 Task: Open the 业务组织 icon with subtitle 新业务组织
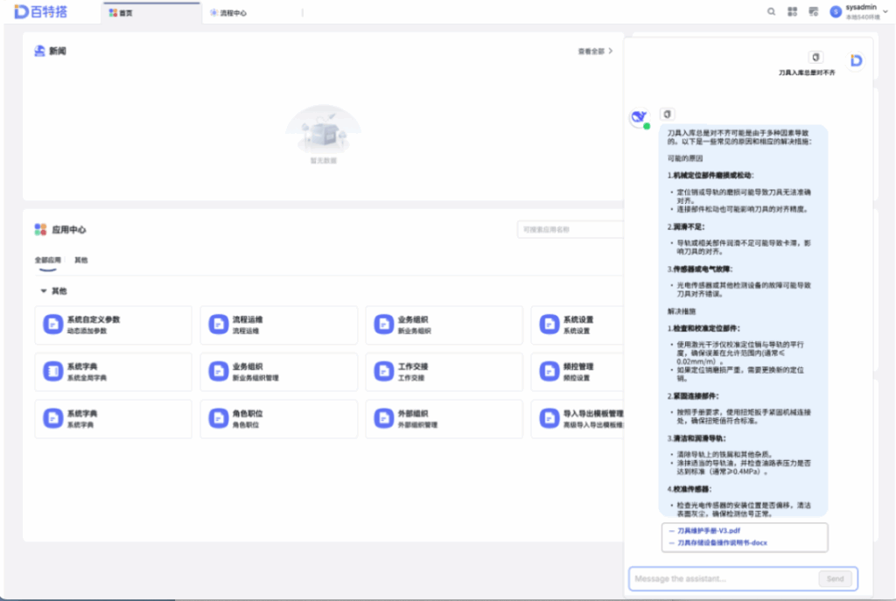pyautogui.click(x=383, y=324)
